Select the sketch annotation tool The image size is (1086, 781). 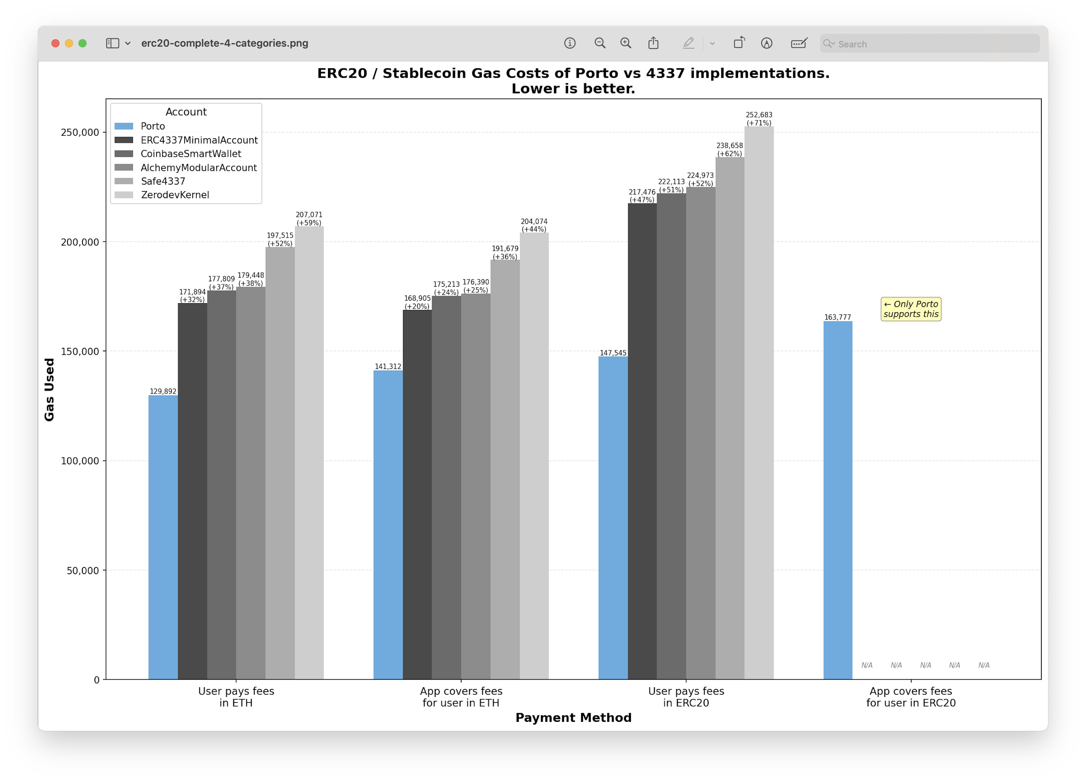tap(767, 43)
